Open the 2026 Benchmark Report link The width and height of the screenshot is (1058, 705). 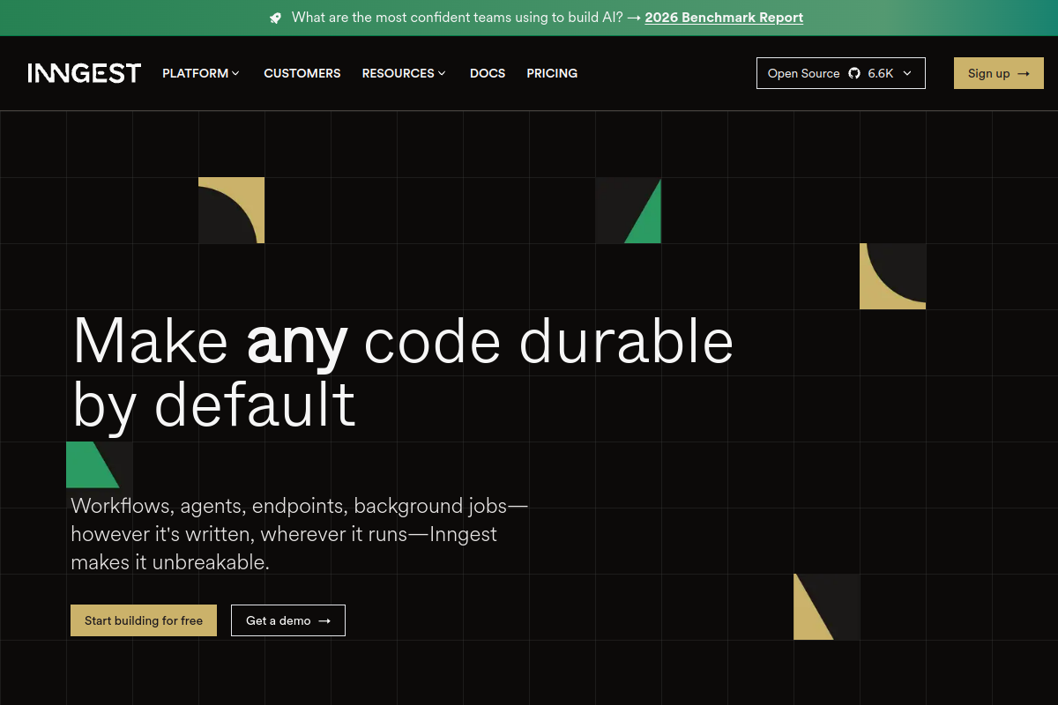pos(724,18)
